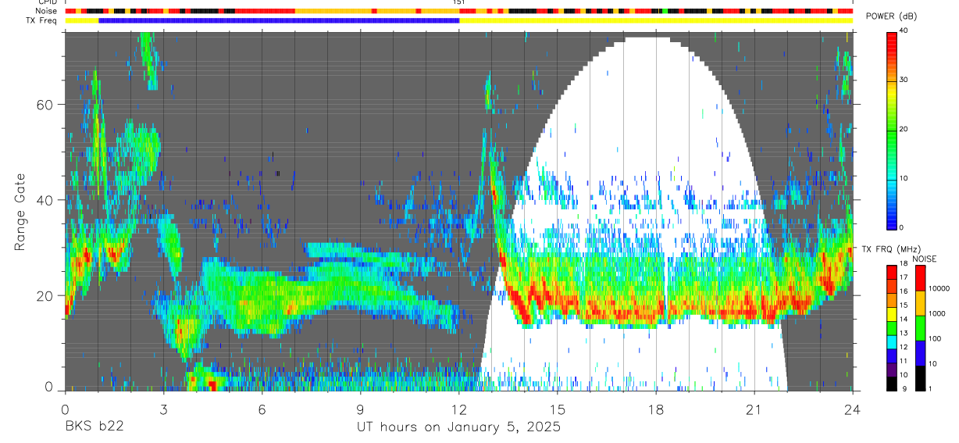Screen dimensions: 959x443
Task: Click the TX FRQ (MHz) color scale bar
Action: pyautogui.click(x=891, y=328)
